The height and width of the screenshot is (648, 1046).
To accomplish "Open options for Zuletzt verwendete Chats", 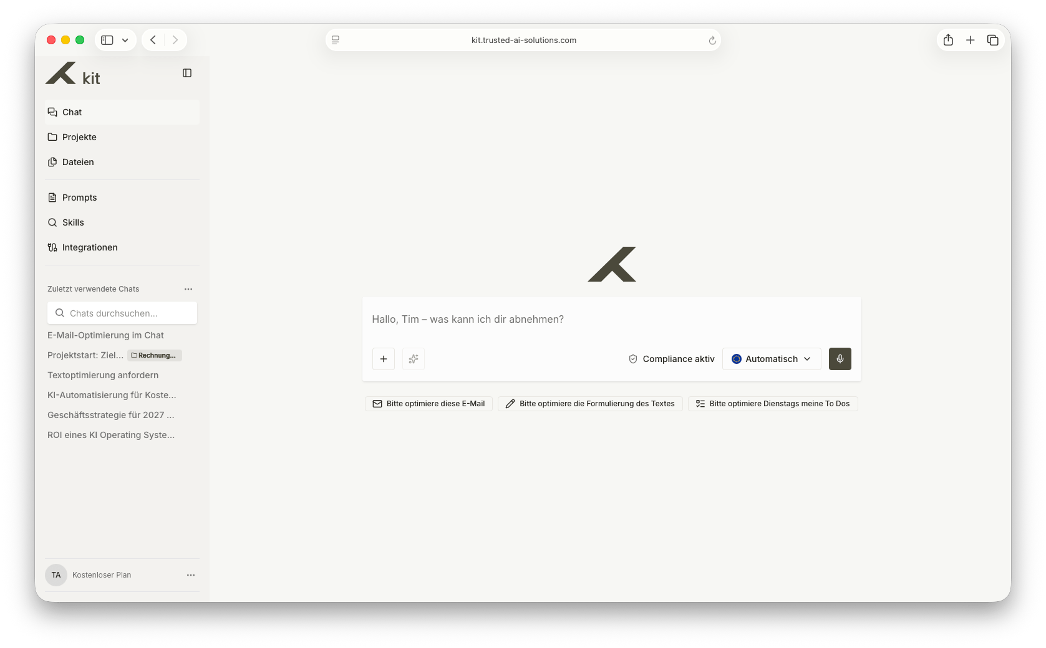I will (188, 289).
